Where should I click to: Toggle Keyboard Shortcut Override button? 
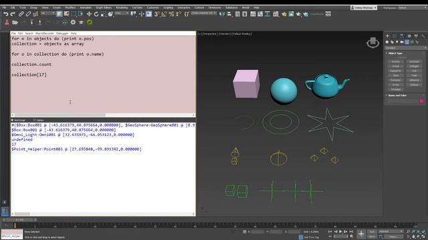click(x=148, y=14)
